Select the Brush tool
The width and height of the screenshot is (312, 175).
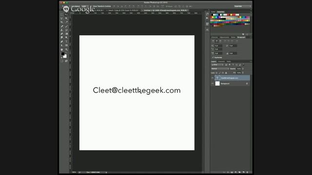point(66,26)
